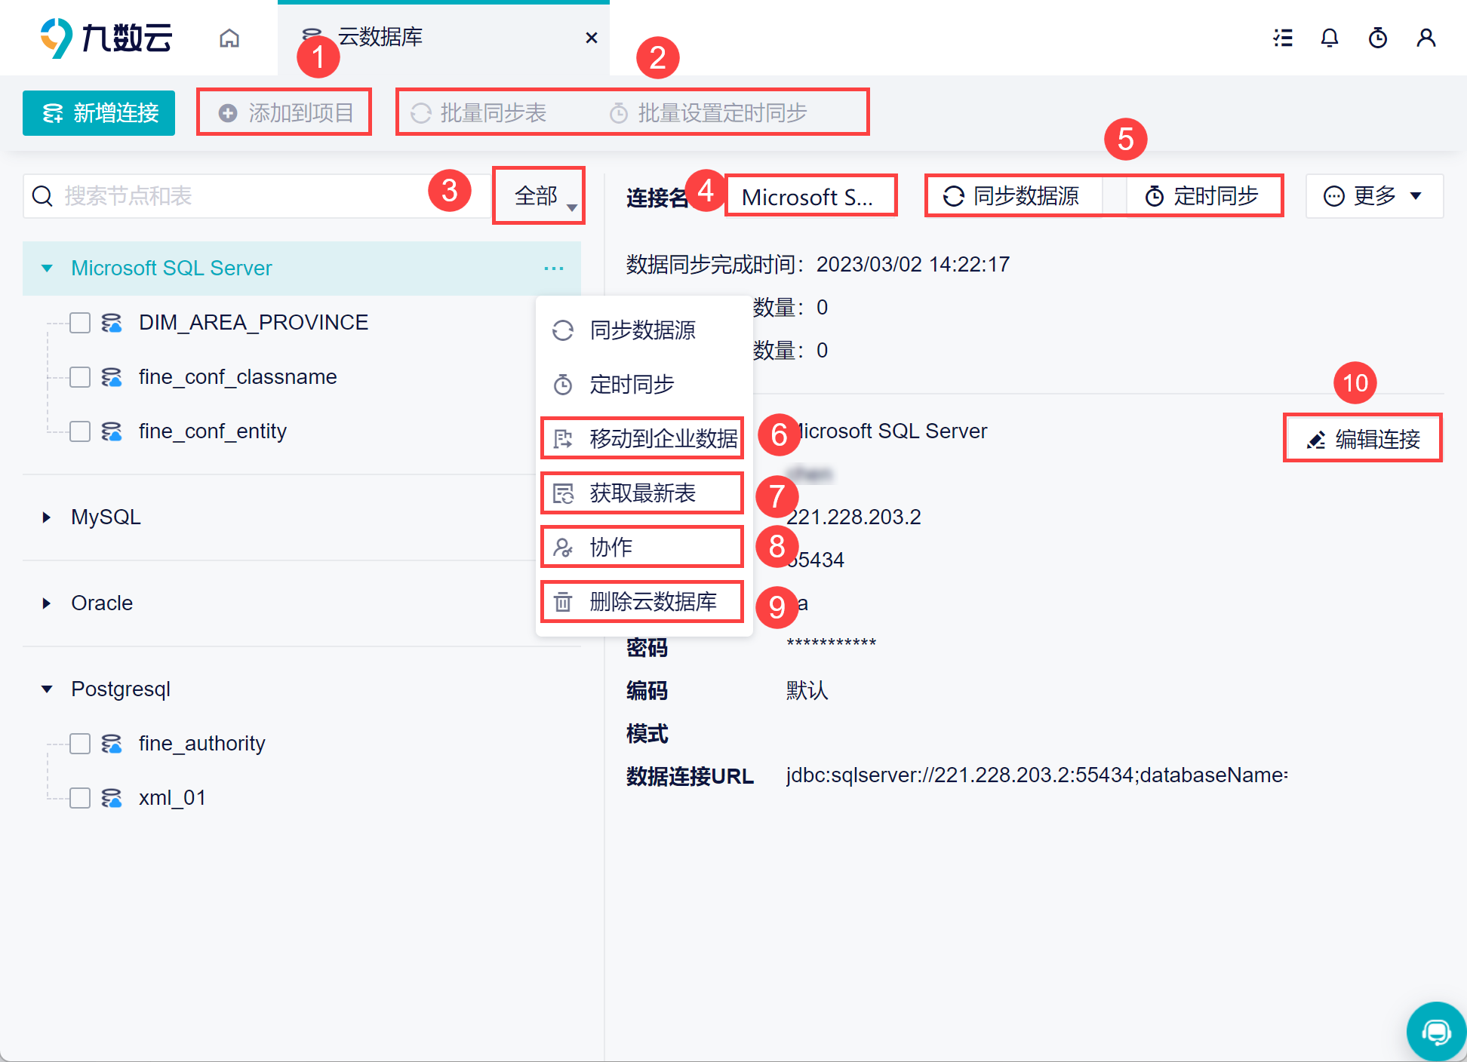The width and height of the screenshot is (1467, 1062).
Task: Click the home icon in top bar
Action: coord(229,38)
